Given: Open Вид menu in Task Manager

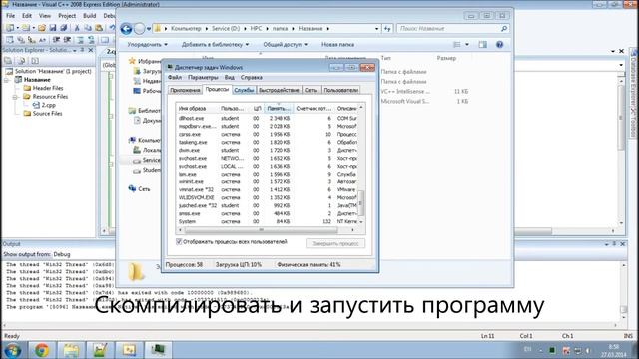Looking at the screenshot, I should pos(230,77).
